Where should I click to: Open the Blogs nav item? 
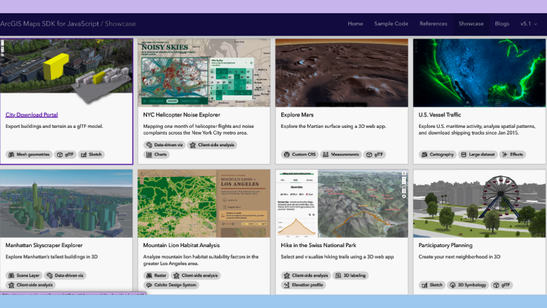point(502,24)
